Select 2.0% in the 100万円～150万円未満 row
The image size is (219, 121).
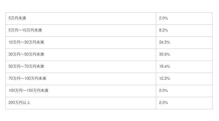coord(163,91)
